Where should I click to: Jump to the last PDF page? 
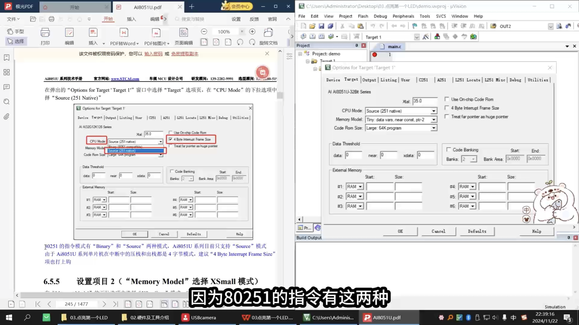click(115, 304)
